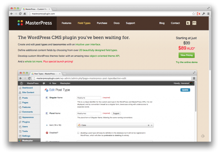This screenshot has height=154, width=220.
Task: Click the red extension icon in toolbar
Action: click(x=199, y=14)
